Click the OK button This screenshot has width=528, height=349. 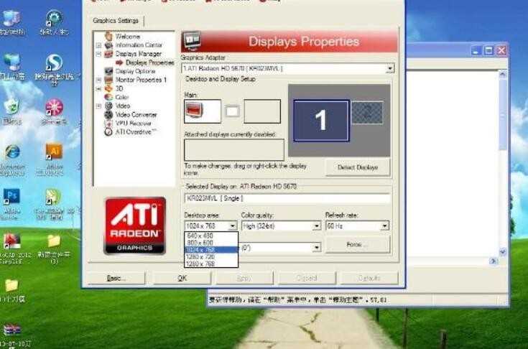click(182, 278)
